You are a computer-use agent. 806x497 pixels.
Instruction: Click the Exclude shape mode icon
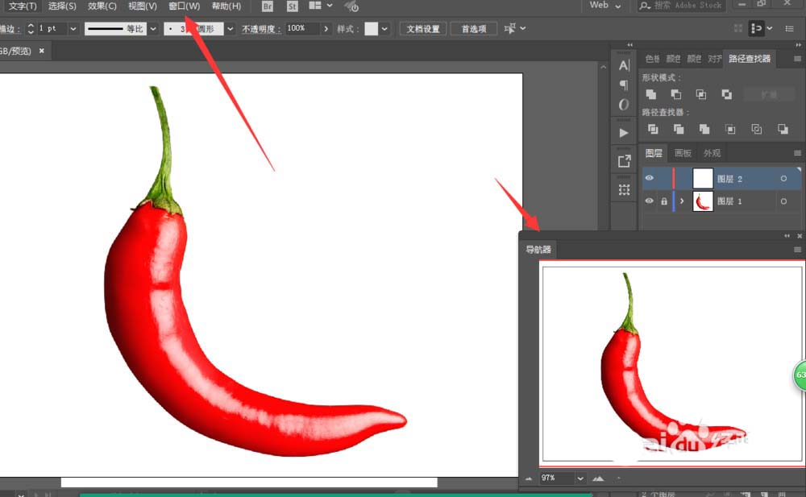[726, 94]
